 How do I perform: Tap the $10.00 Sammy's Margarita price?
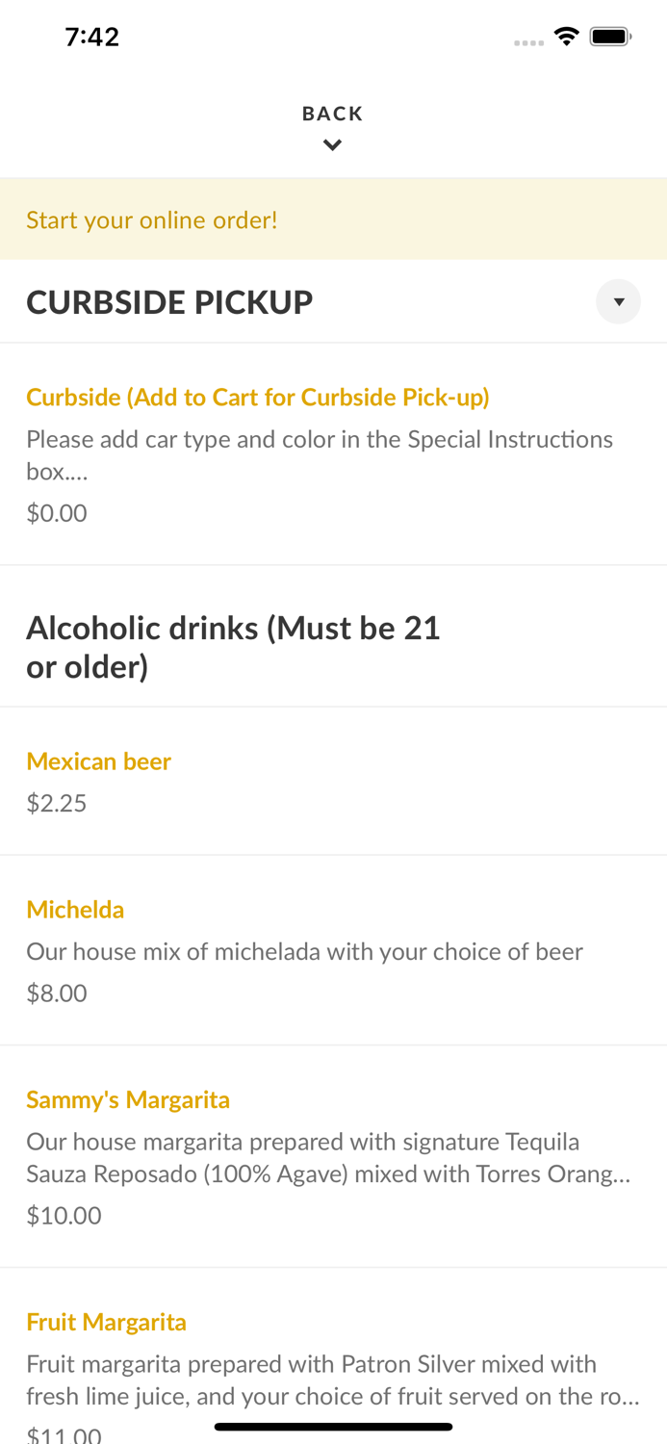[x=64, y=1215]
